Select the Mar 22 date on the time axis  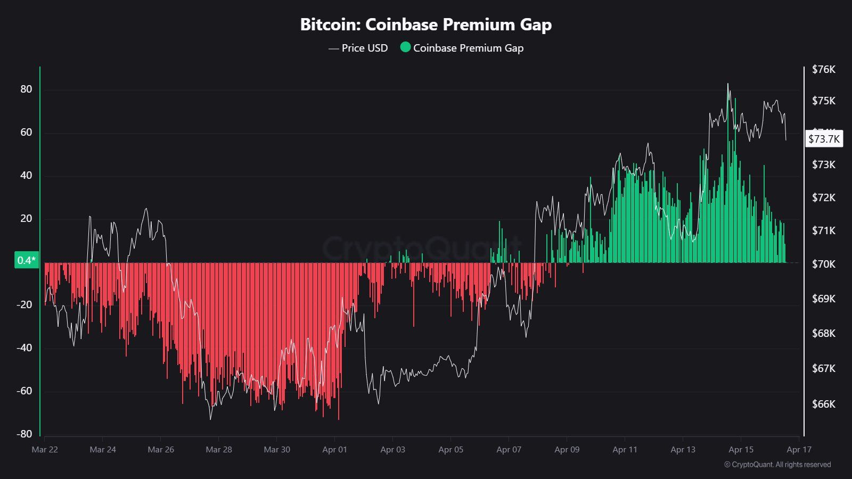click(45, 450)
